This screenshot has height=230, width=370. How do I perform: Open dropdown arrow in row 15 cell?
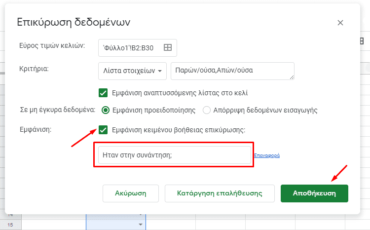140,225
